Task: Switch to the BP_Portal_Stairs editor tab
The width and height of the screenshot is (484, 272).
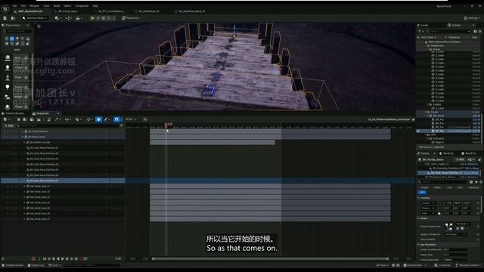Action: pyautogui.click(x=68, y=11)
